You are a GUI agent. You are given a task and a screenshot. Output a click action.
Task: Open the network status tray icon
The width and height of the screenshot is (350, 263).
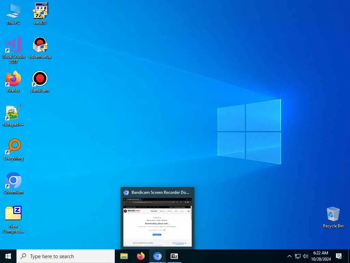coord(298,256)
